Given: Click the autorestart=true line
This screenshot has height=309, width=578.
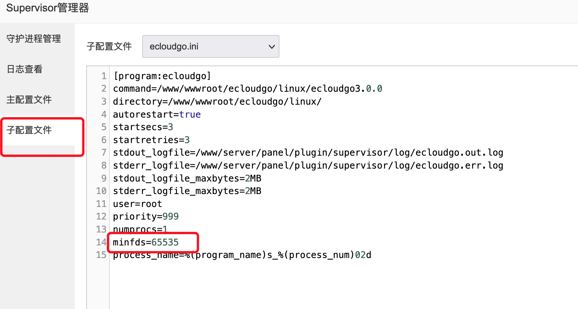Looking at the screenshot, I should coord(157,115).
